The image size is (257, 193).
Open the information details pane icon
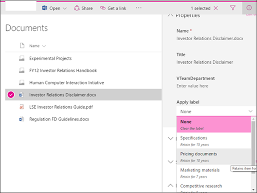click(x=249, y=8)
